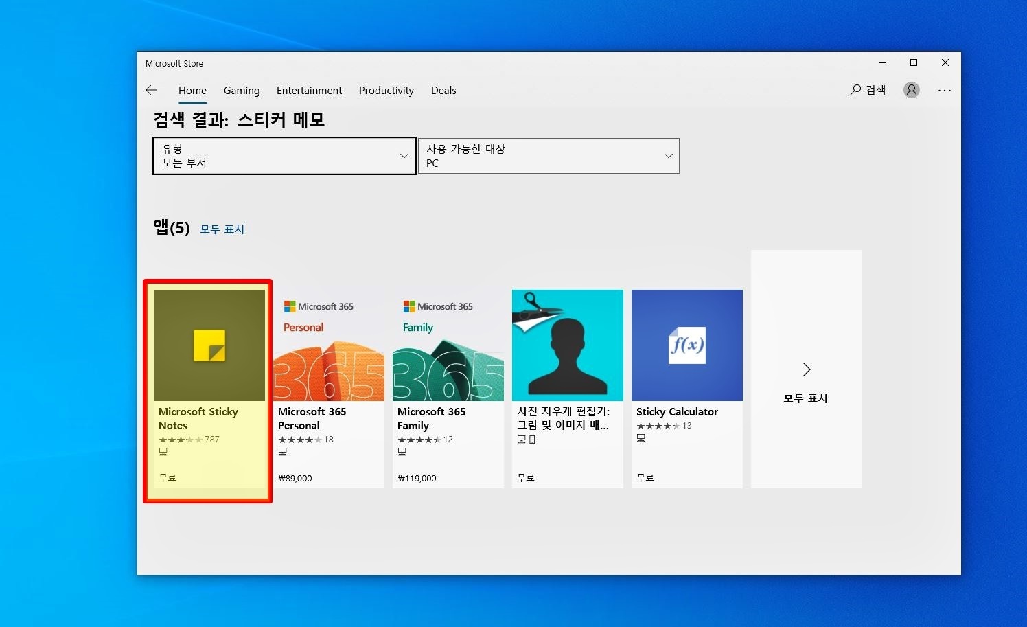
Task: Click the 787 star rating of Sticky Notes
Action: coord(189,440)
